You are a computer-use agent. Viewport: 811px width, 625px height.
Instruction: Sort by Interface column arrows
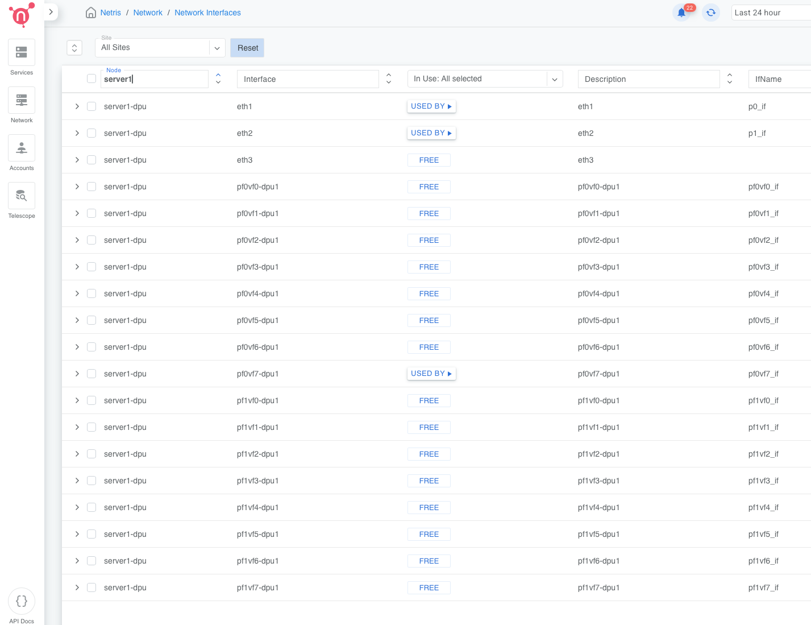coord(389,79)
